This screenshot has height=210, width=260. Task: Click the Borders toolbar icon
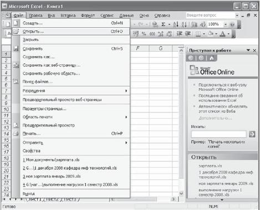tap(198, 34)
